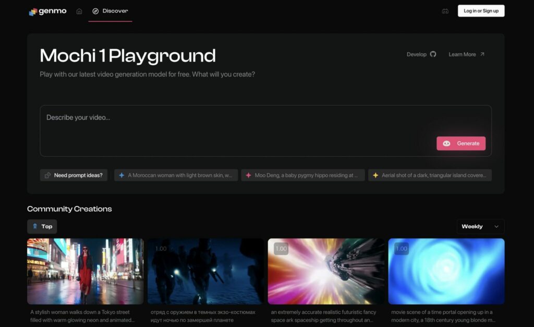
Task: Click the 'Log in or Sign up' button
Action: (x=481, y=11)
